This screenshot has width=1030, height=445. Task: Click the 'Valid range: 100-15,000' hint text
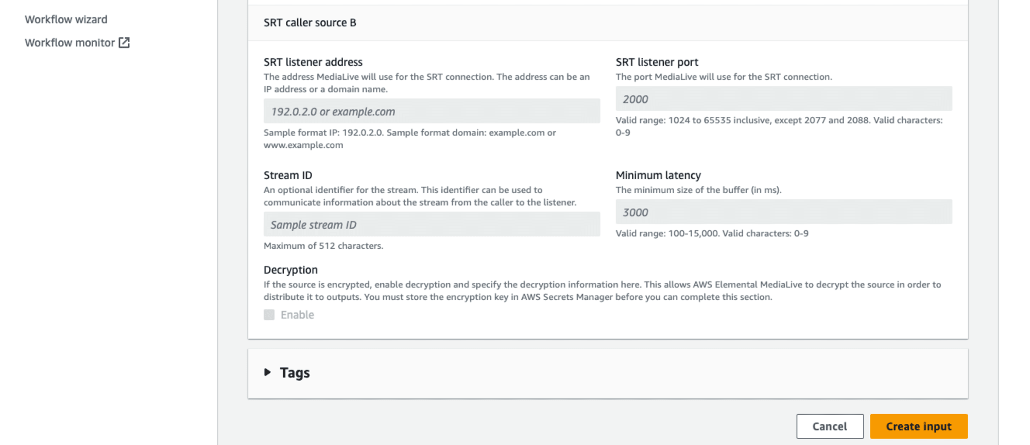coord(712,233)
